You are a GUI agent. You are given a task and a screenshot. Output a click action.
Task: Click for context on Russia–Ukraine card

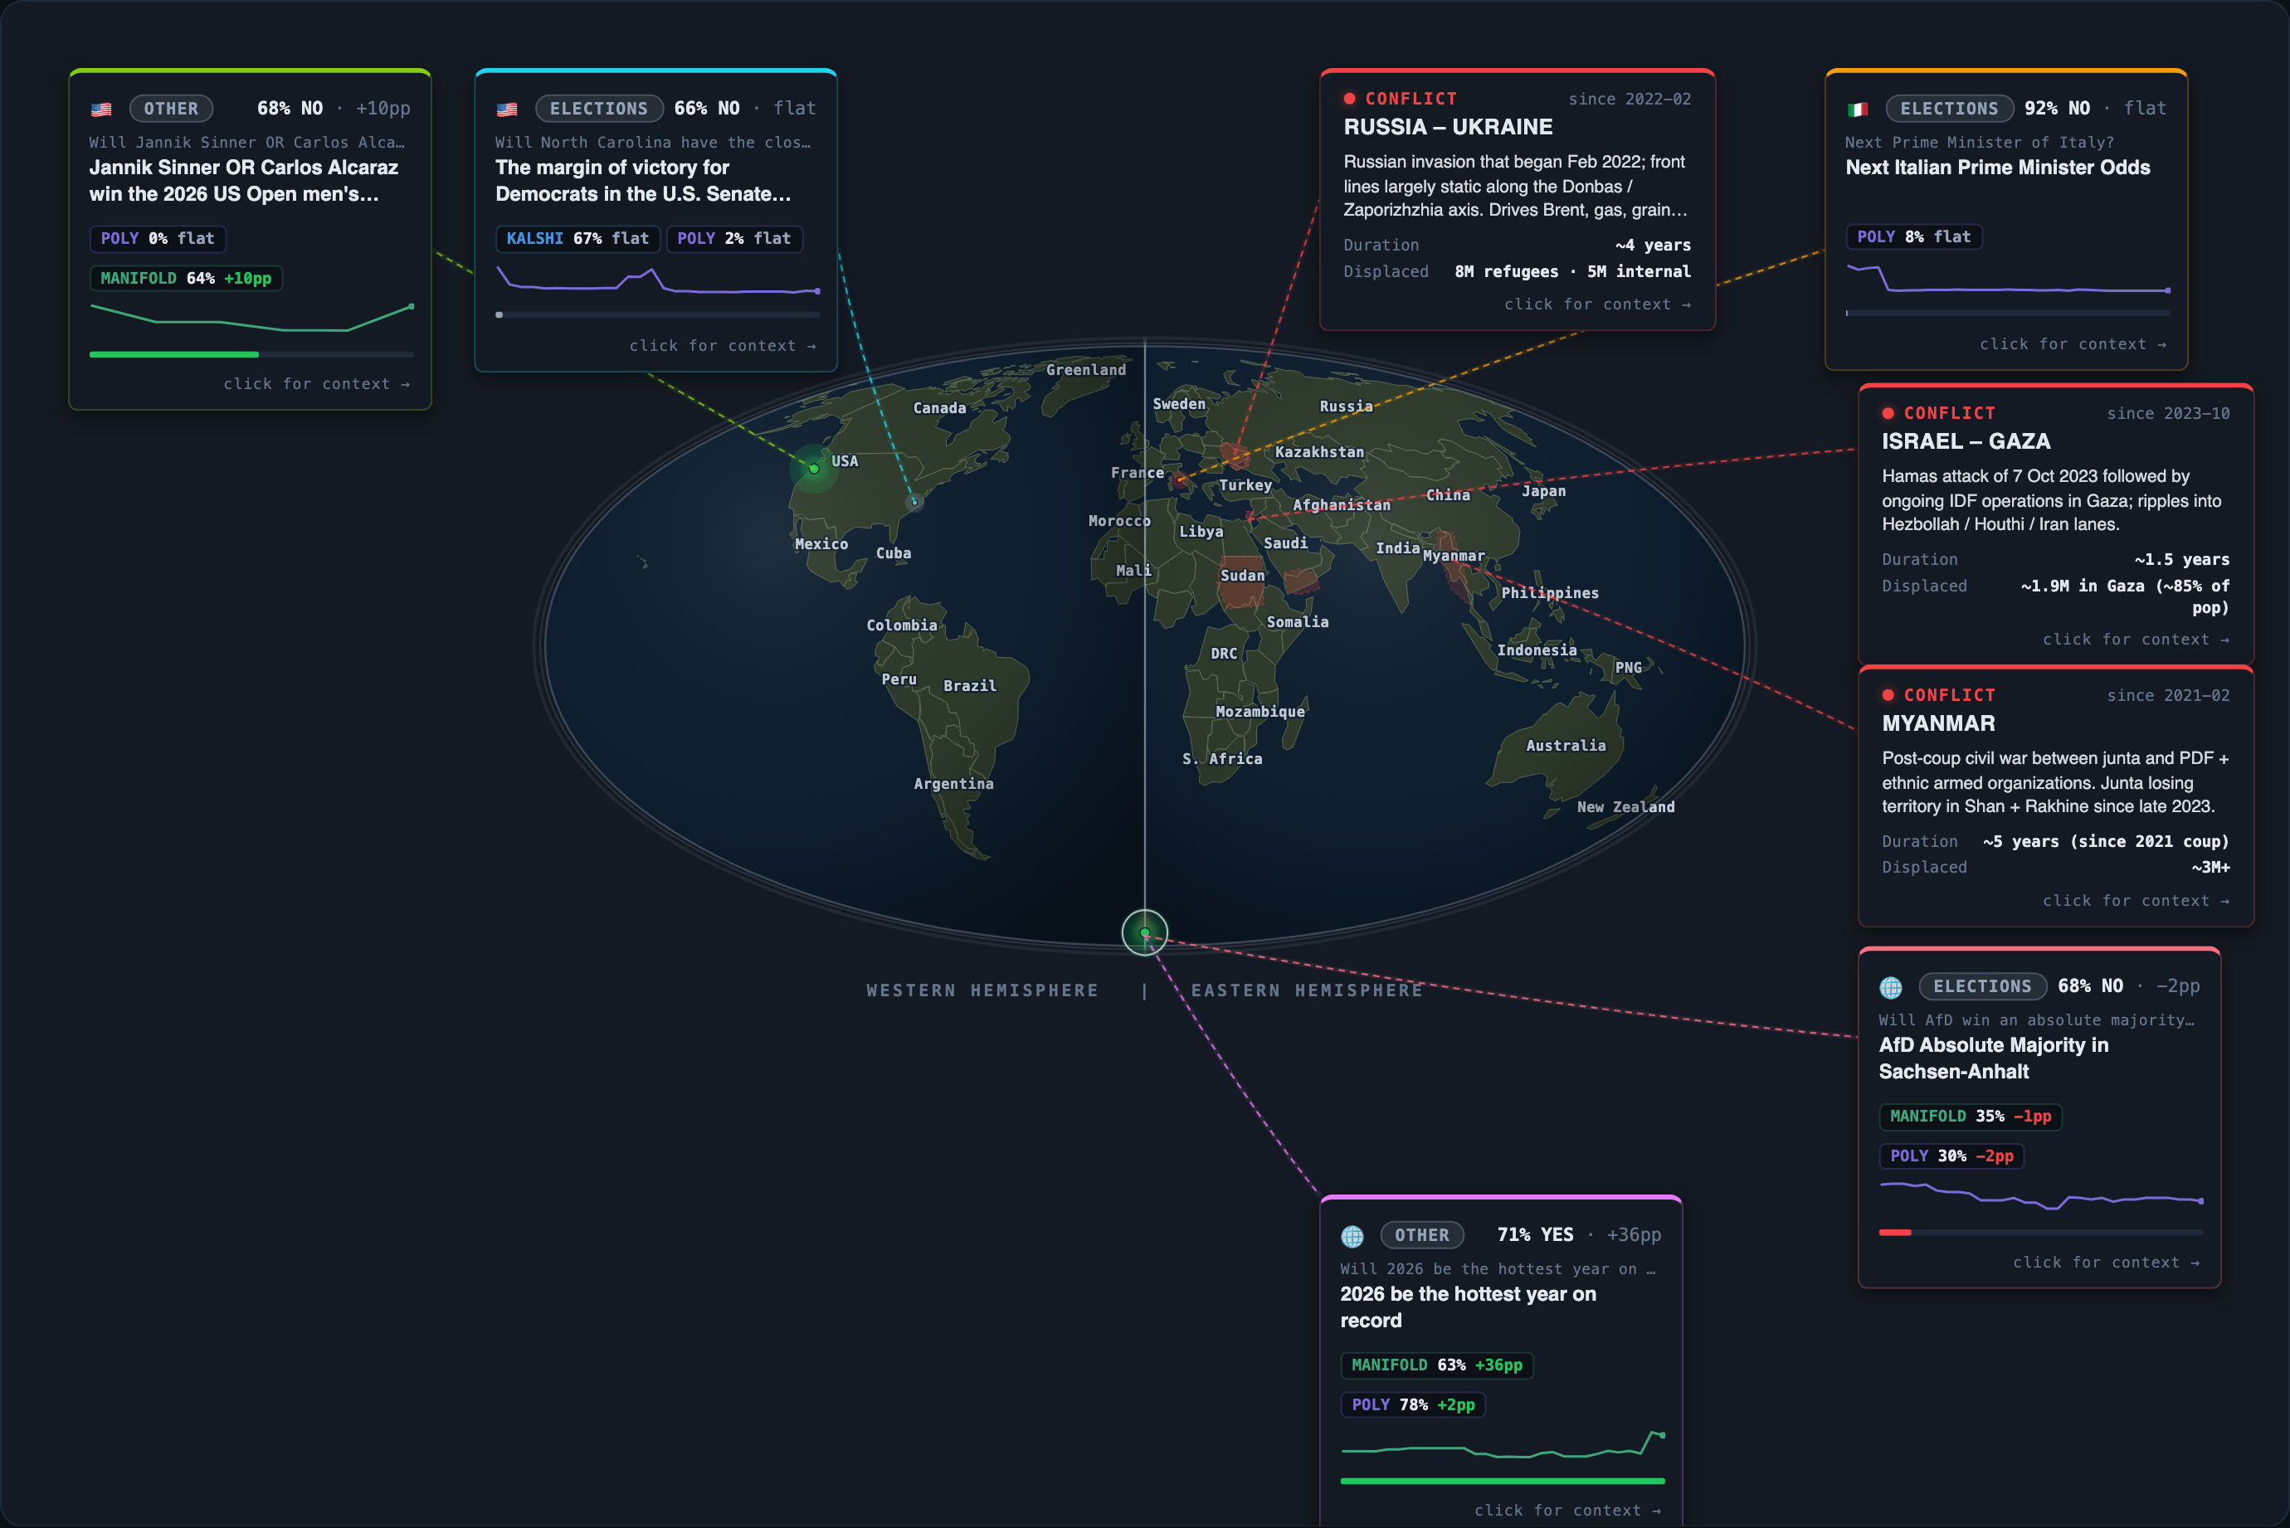coord(1598,304)
